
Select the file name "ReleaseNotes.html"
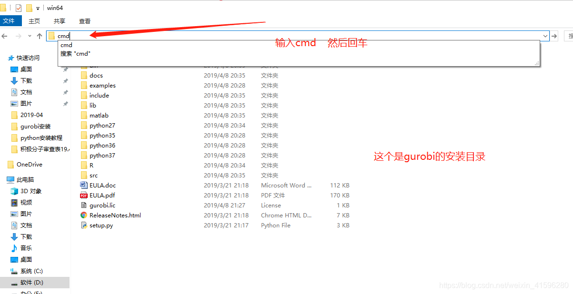pos(115,216)
